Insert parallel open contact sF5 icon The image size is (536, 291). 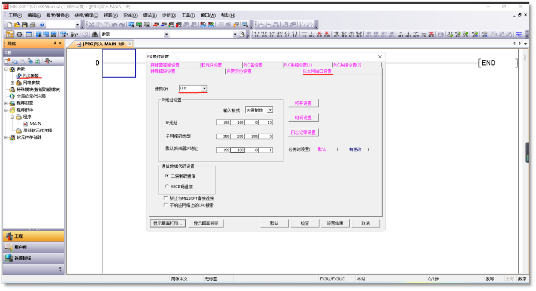coord(264,34)
